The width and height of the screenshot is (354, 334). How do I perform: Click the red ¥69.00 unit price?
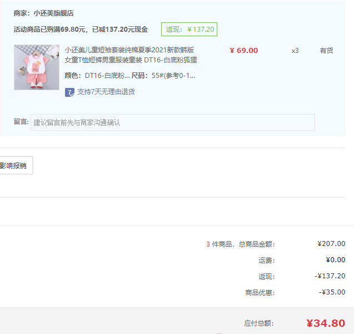click(x=243, y=51)
